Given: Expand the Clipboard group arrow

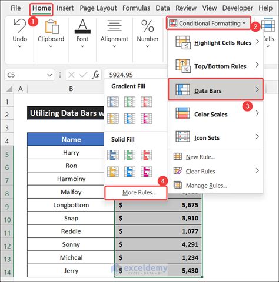Looking at the screenshot, I should [51, 46].
